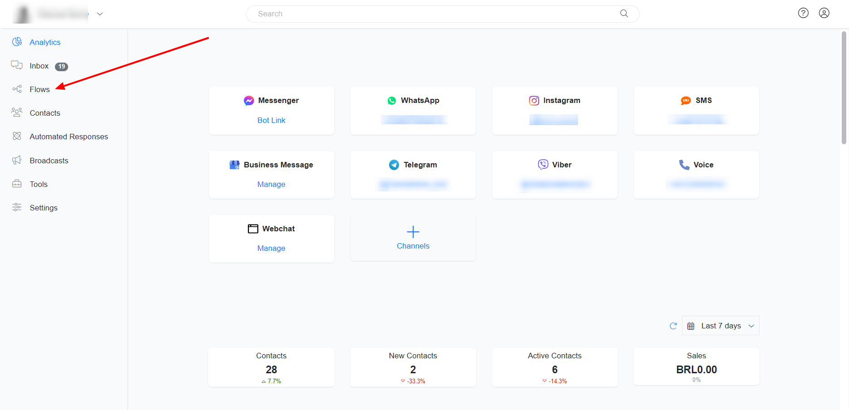Viewport: 849px width, 410px height.
Task: Click the search magnifier icon
Action: click(x=624, y=14)
